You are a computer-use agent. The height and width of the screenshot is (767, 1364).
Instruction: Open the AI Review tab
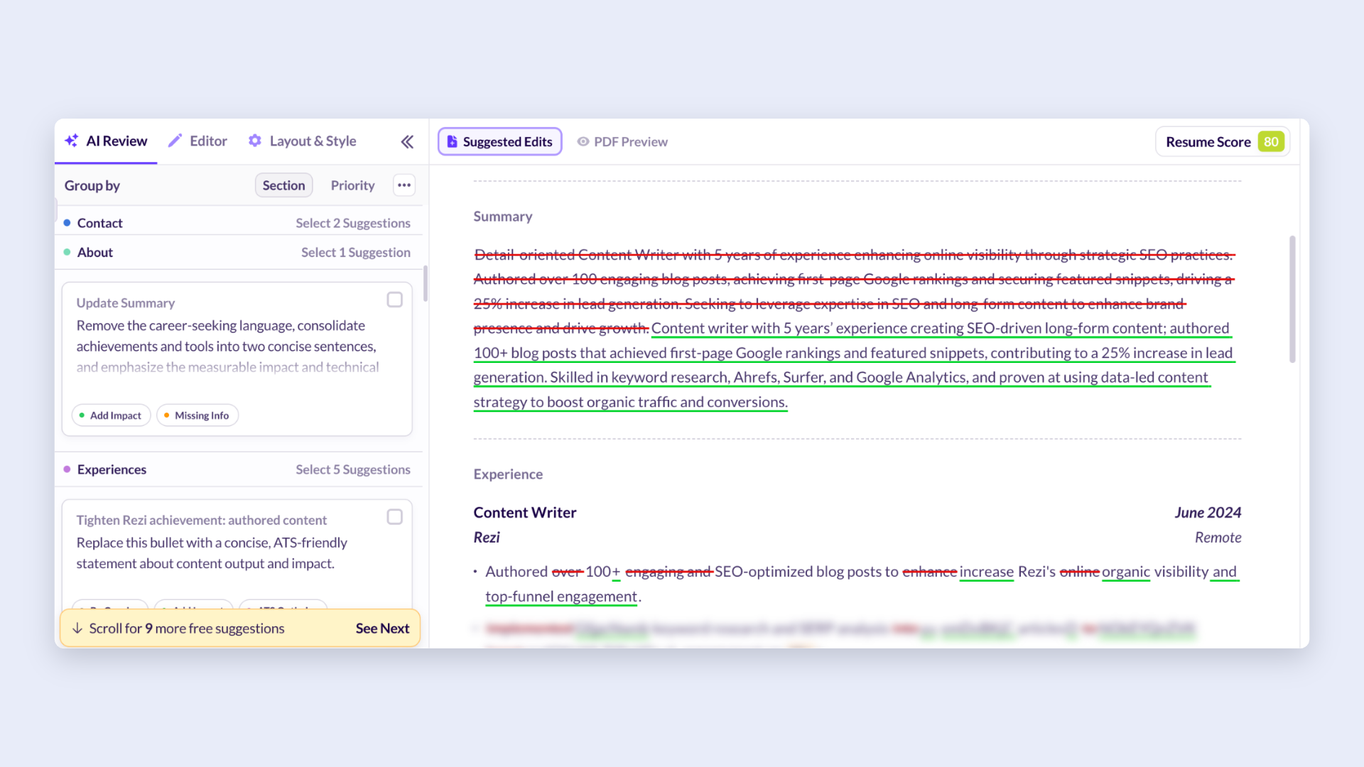[106, 141]
